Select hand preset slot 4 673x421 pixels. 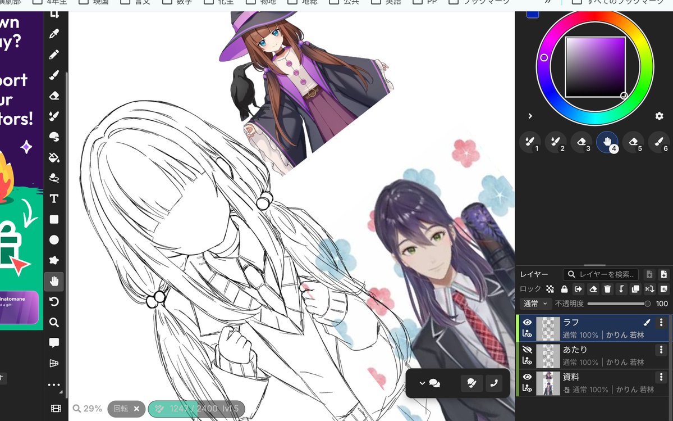coord(607,142)
